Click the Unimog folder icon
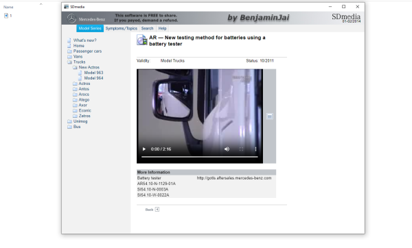 [x=69, y=121]
